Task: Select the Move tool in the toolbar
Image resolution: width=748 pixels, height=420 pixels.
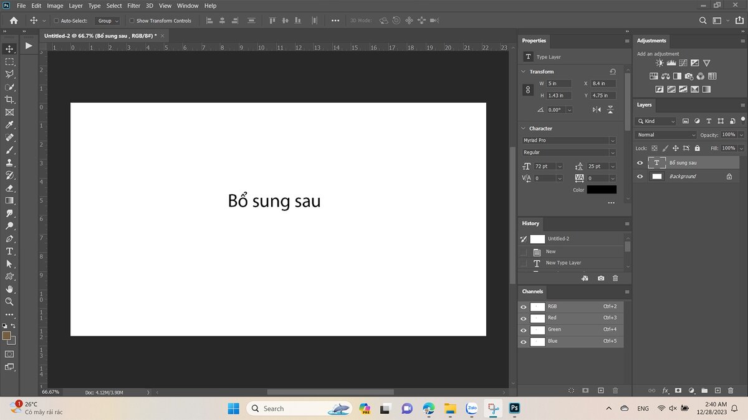Action: tap(9, 49)
